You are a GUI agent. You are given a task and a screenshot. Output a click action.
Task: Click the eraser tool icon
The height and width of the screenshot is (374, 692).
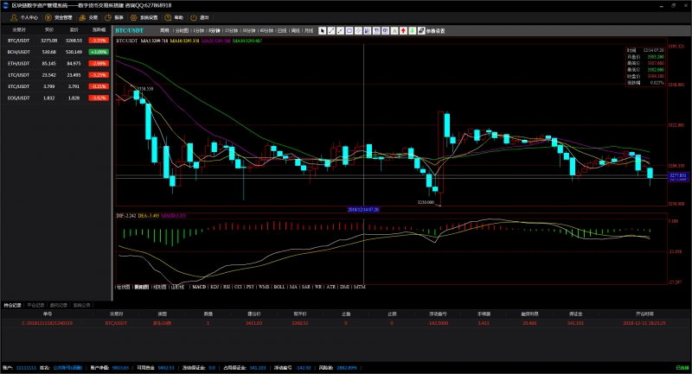click(421, 30)
